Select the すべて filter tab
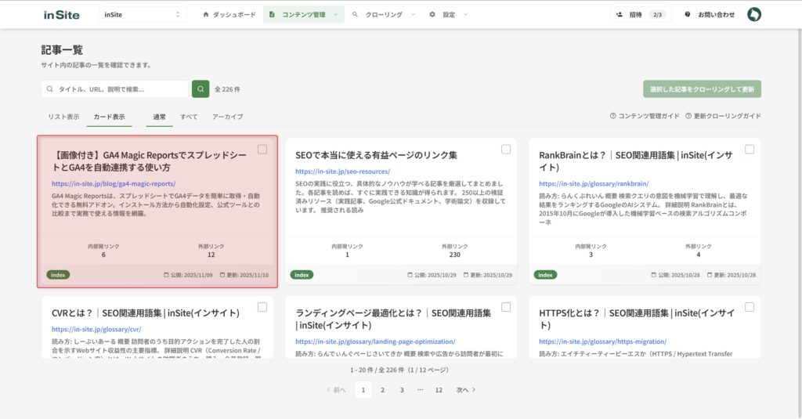Screen dimensions: 802x419 [189, 117]
